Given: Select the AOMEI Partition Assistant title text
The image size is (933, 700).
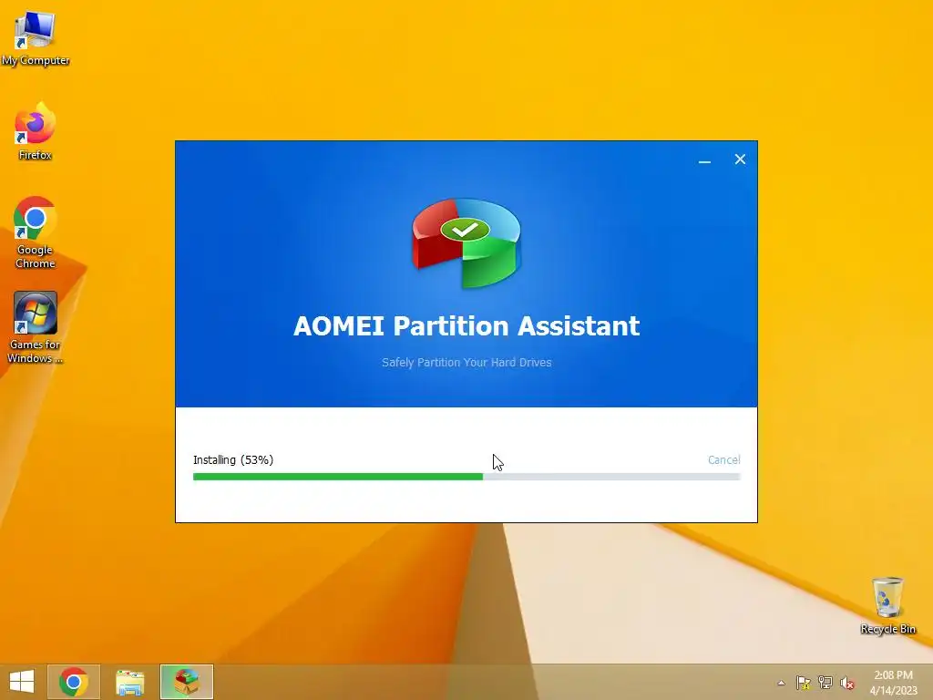Looking at the screenshot, I should [x=466, y=325].
